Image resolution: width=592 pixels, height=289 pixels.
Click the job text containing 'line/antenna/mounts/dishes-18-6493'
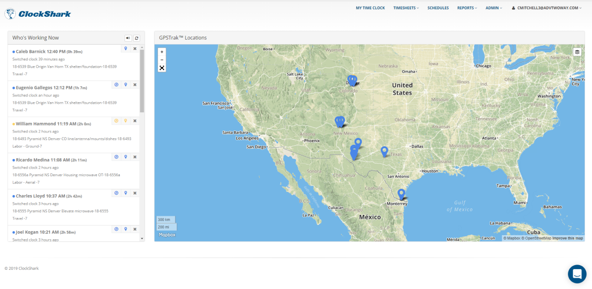(72, 139)
